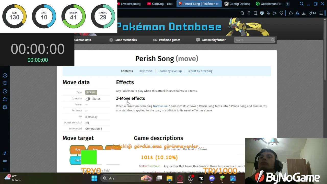Open the Normalium Z link
327x184 pixels.
[161, 106]
